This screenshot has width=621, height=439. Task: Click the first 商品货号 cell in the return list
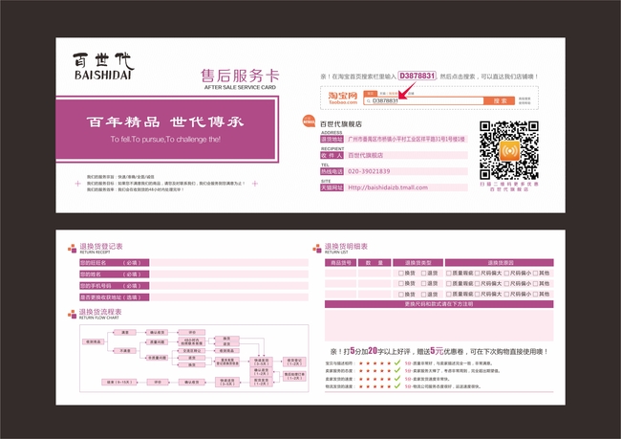(x=341, y=273)
